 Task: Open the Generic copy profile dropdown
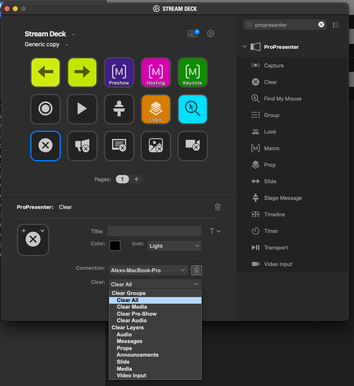pyautogui.click(x=67, y=45)
